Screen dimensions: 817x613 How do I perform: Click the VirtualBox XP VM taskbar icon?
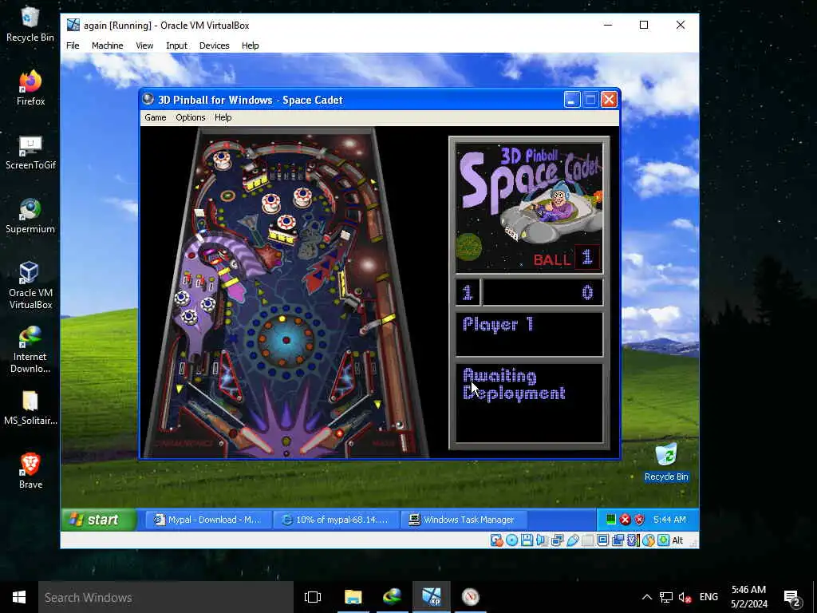click(x=432, y=597)
